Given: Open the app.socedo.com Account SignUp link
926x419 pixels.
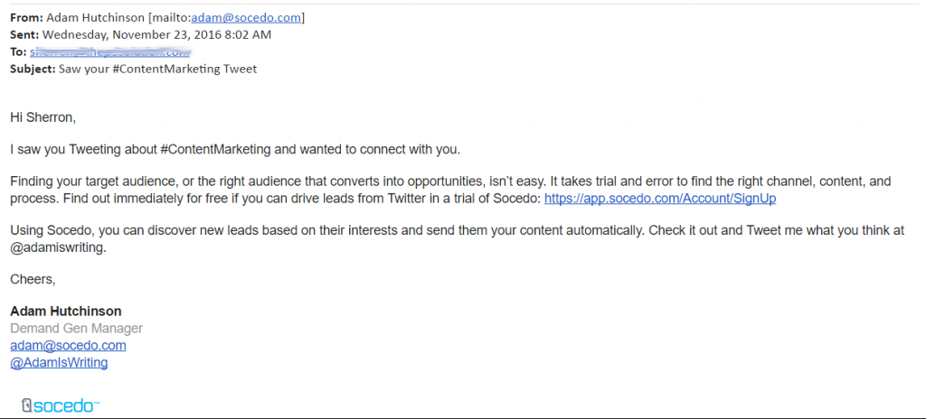Looking at the screenshot, I should tap(659, 199).
